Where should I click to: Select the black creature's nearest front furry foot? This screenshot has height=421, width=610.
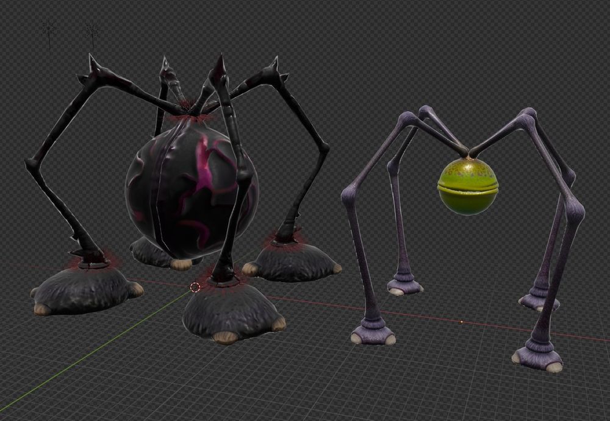(x=234, y=313)
